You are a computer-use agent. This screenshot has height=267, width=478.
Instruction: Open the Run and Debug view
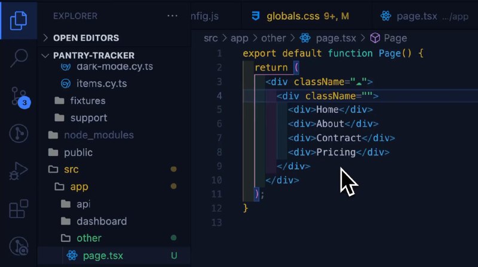point(19,172)
